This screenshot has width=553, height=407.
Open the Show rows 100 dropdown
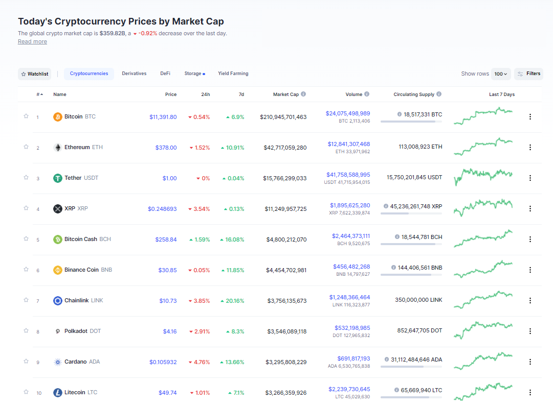[501, 74]
